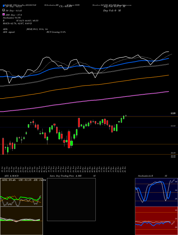Click the white 50 Day legend swatch
This screenshot has height=235, width=178.
[x=4, y=10]
